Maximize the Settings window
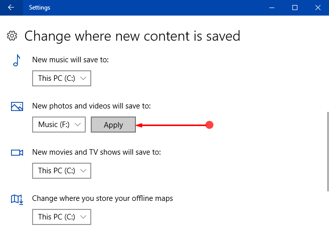The height and width of the screenshot is (229, 329). tap(295, 8)
